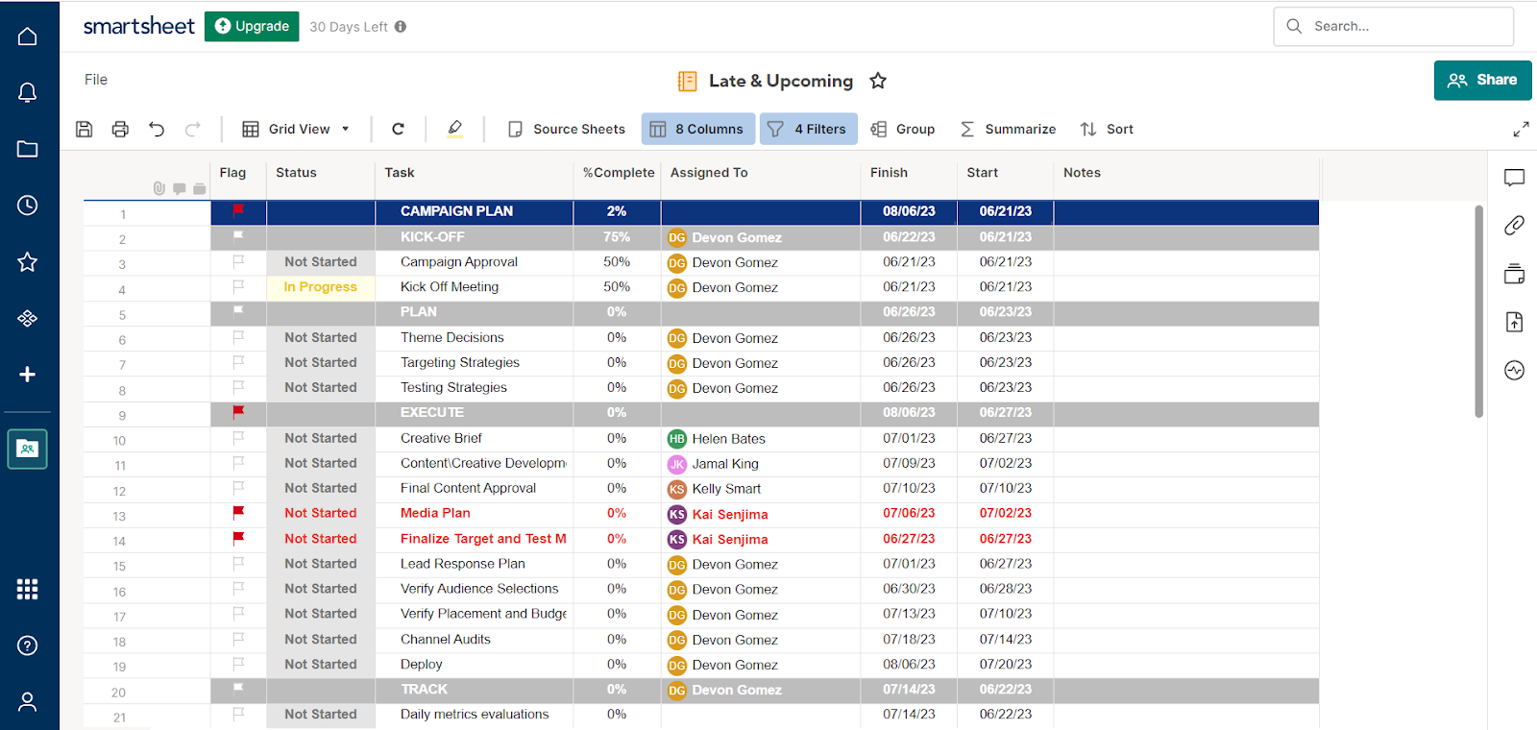Open Browse folder icon in sidebar
1537x730 pixels.
28,149
